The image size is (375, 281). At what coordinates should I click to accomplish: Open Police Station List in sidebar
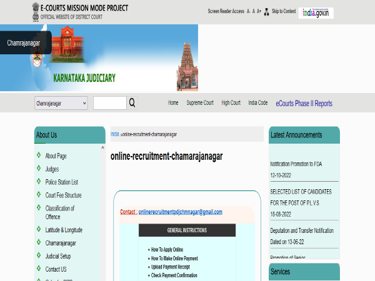(x=61, y=182)
